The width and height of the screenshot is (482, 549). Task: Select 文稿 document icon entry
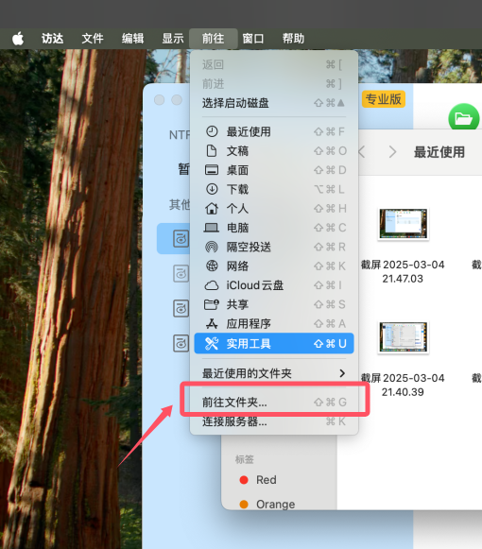[274, 151]
